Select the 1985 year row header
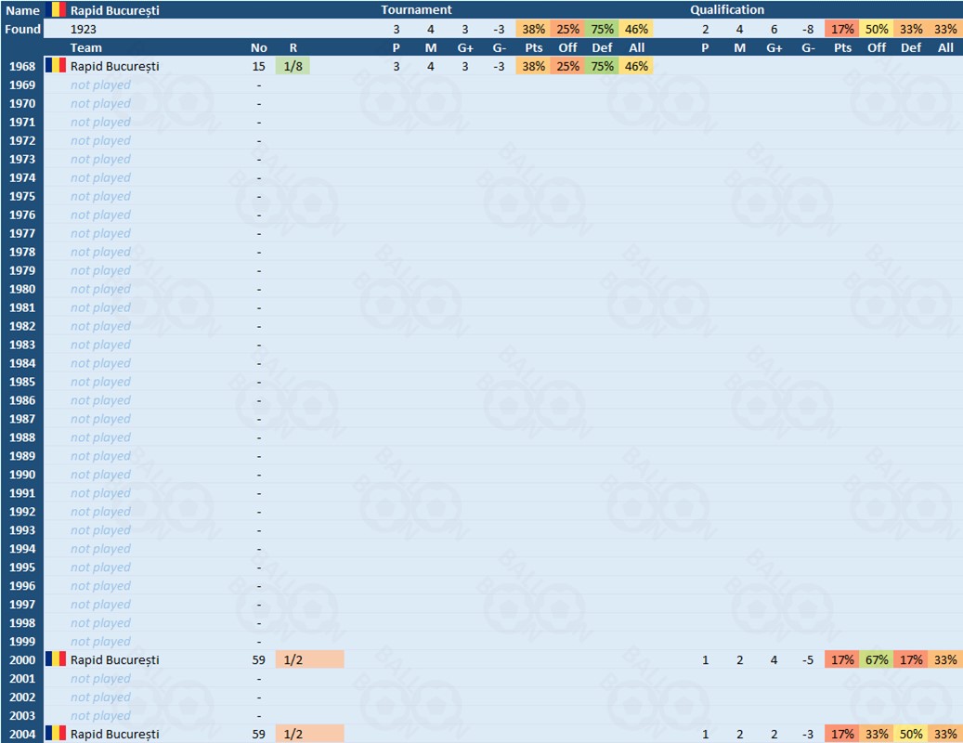 22,382
